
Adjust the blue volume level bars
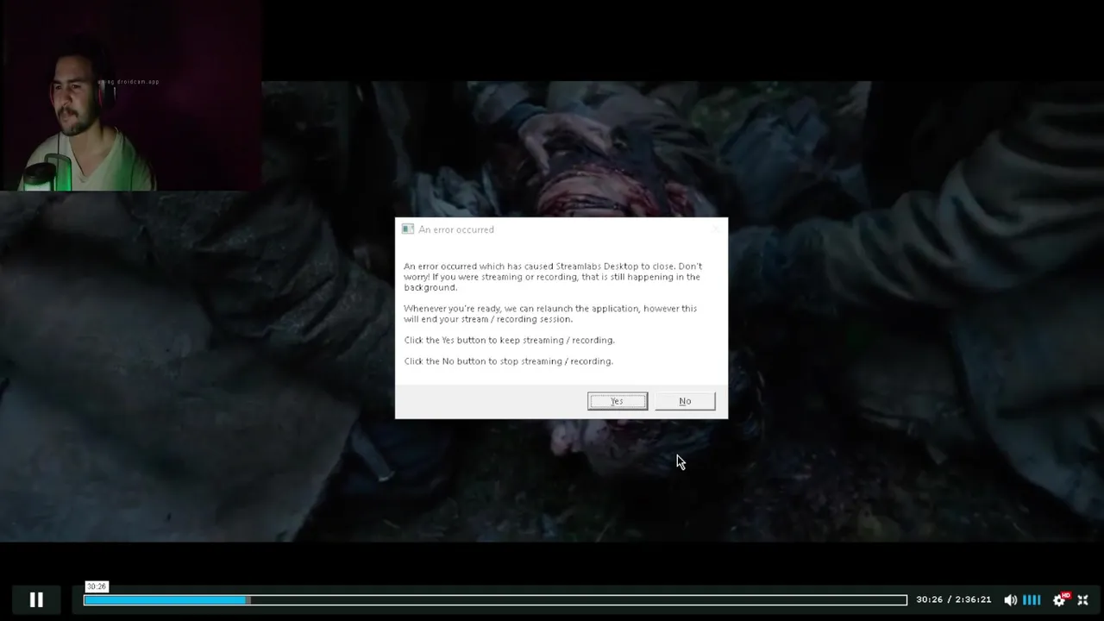[1032, 599]
